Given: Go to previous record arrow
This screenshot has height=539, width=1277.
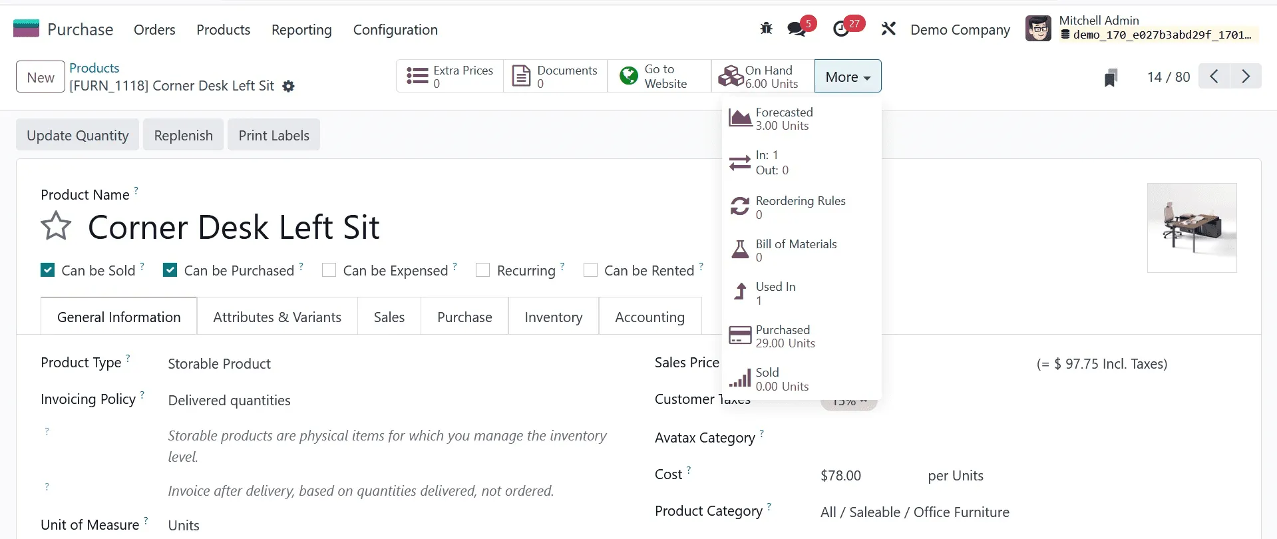Looking at the screenshot, I should (1214, 76).
